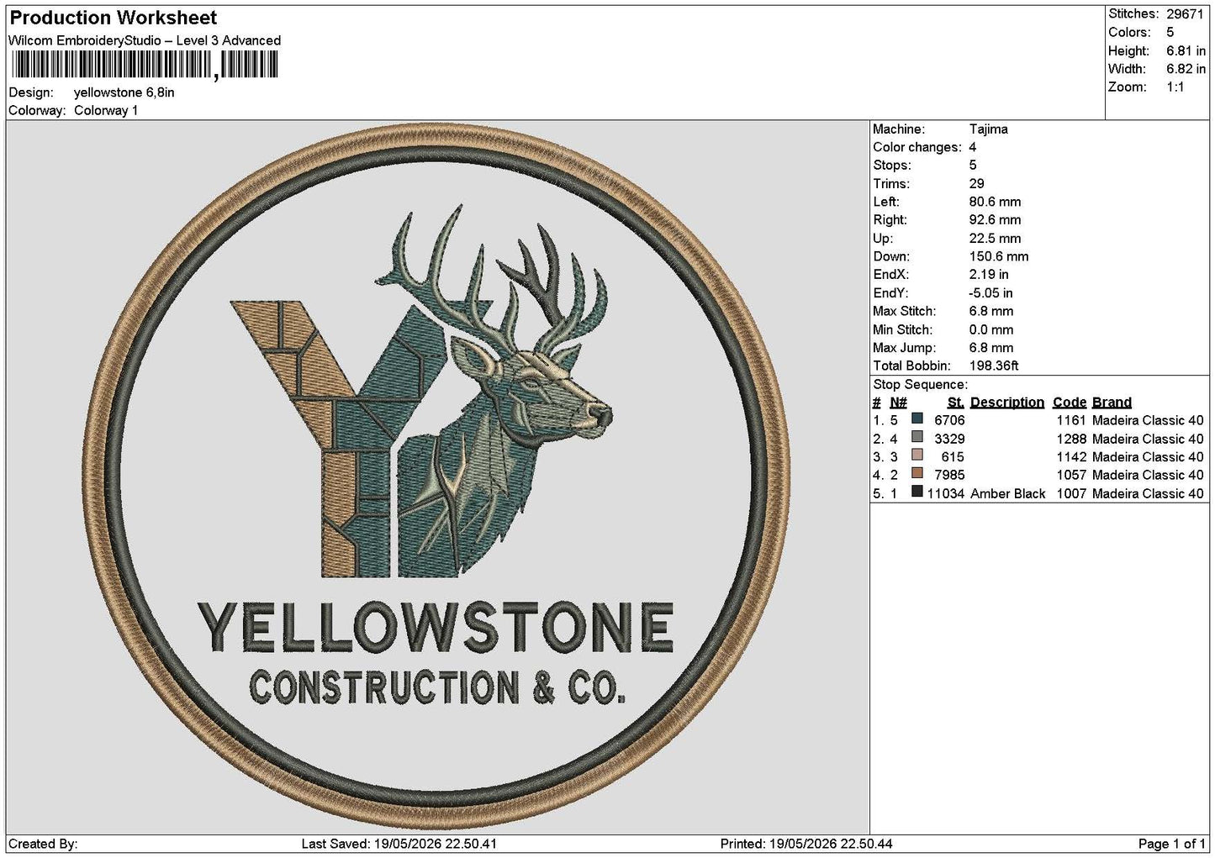Click the 'Max Jump:' label

coord(902,348)
